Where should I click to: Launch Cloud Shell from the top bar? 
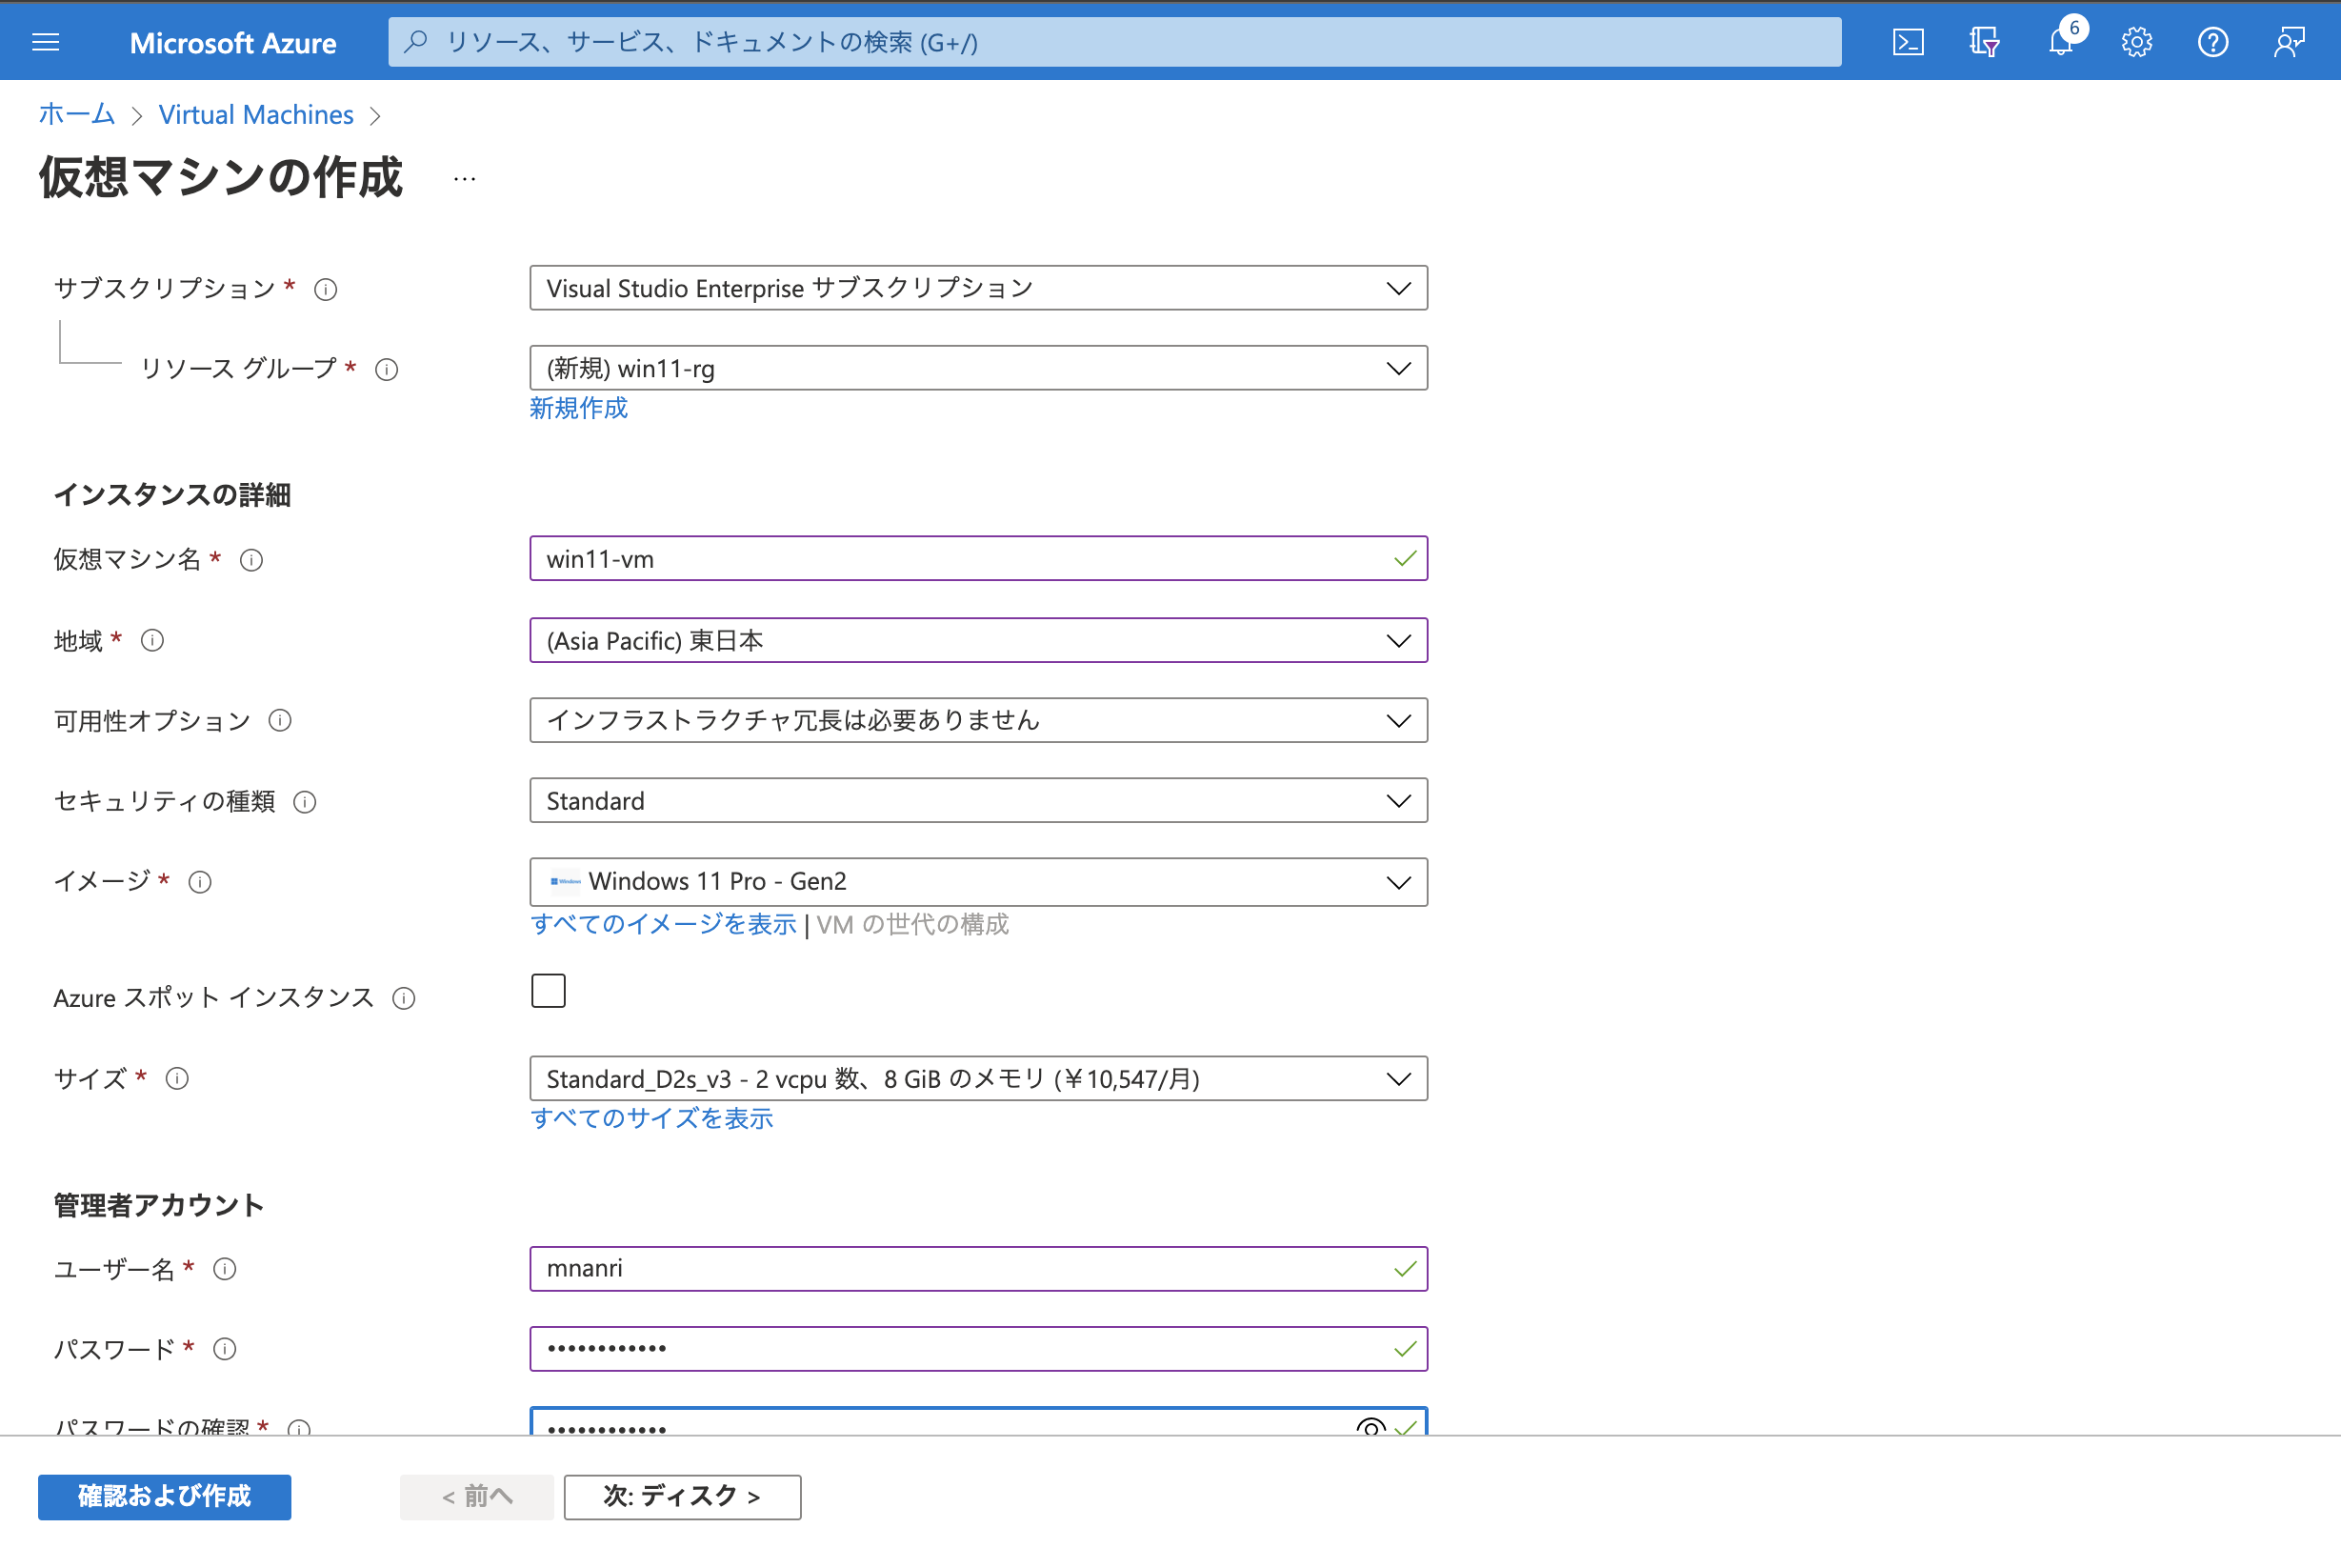point(1909,42)
